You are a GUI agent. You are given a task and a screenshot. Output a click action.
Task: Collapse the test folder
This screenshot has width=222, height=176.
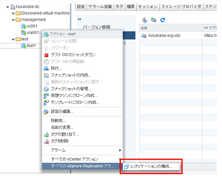click(13, 39)
